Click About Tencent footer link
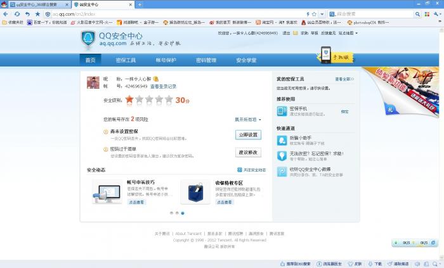This screenshot has width=444, height=268. (188, 234)
